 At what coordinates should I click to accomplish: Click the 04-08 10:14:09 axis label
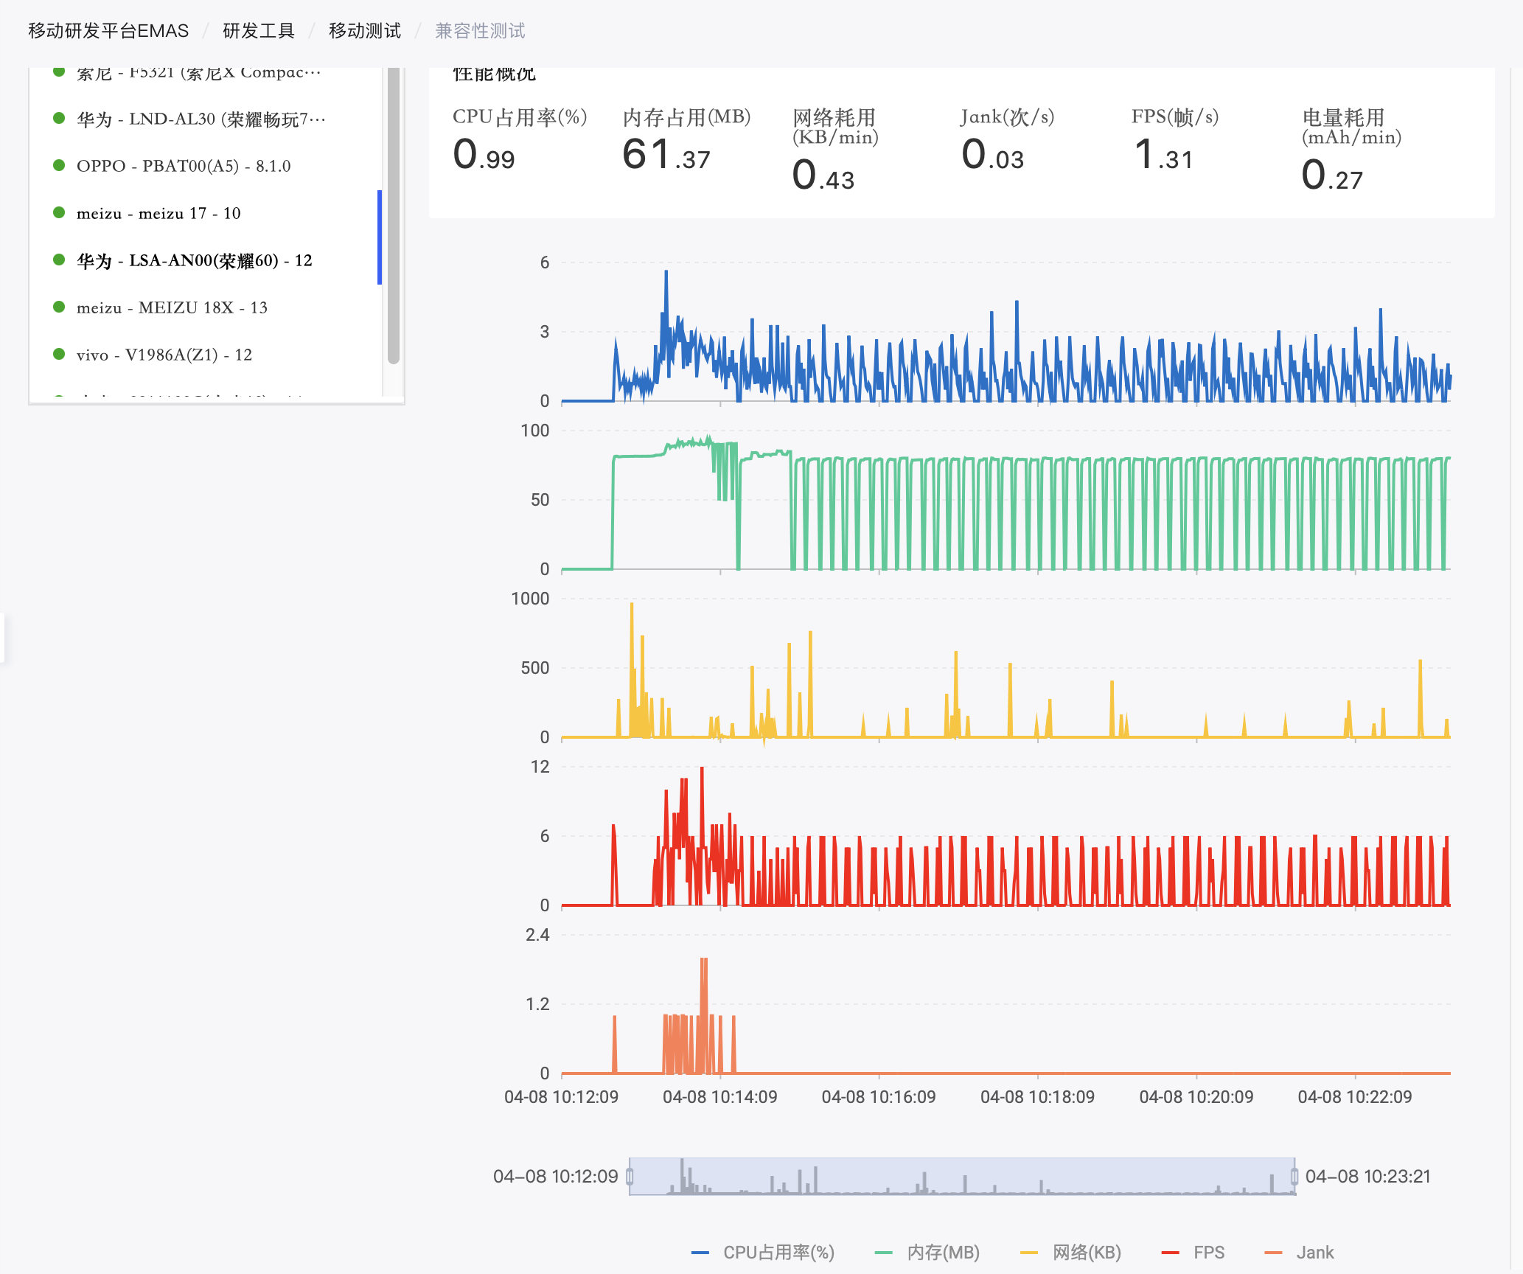coord(720,1097)
